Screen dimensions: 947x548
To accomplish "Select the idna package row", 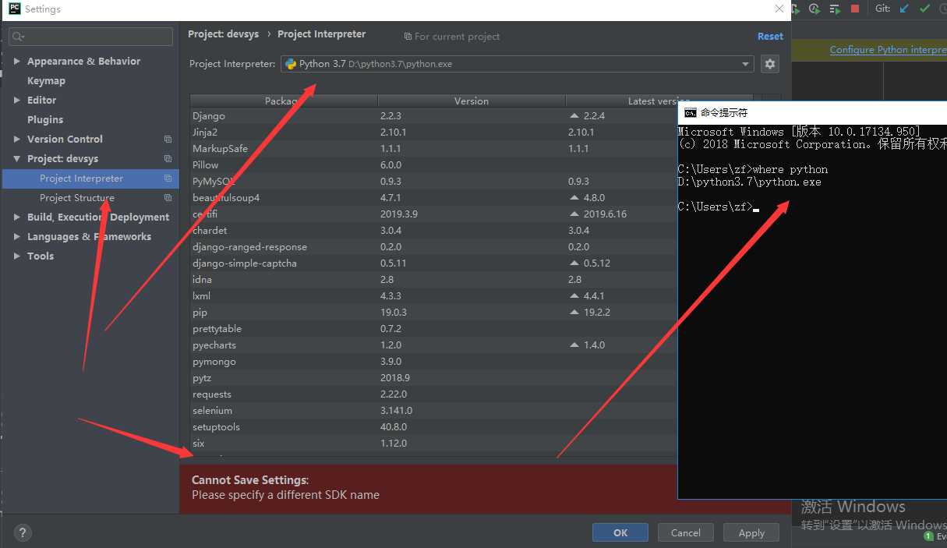I will click(x=434, y=279).
